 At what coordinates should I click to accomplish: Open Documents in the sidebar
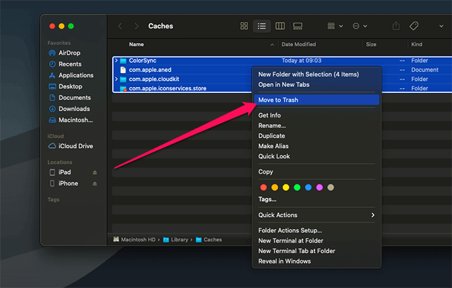pyautogui.click(x=70, y=98)
